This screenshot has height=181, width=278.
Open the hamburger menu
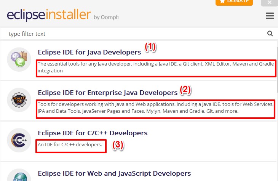click(x=270, y=16)
